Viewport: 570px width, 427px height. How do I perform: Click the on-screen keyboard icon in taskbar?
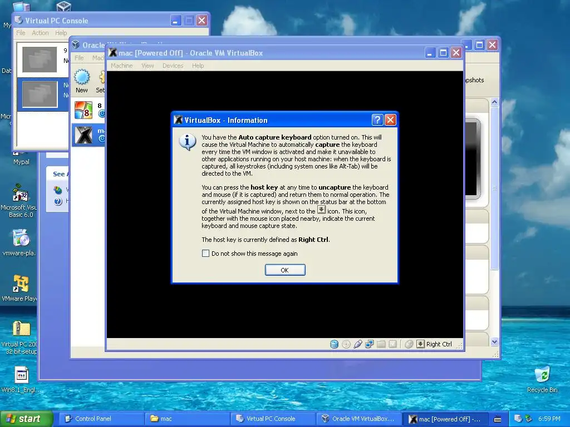(x=498, y=419)
